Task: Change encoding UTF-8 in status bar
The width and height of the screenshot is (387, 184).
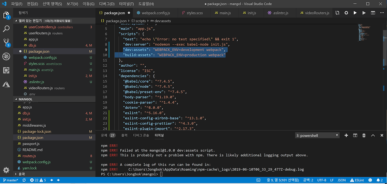Action: pyautogui.click(x=322, y=180)
